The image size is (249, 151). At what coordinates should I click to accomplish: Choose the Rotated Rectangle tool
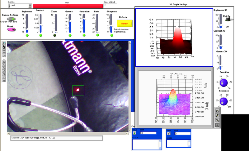4,62
